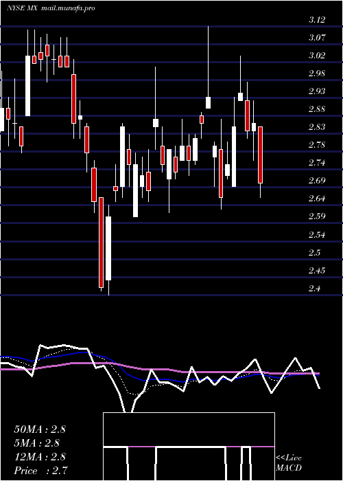This screenshot has height=481, width=343.
Task: Click the 3.12 price axis label
Action: tap(317, 20)
